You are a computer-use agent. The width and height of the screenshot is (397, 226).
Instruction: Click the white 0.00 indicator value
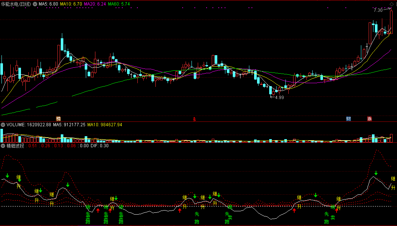(84, 146)
